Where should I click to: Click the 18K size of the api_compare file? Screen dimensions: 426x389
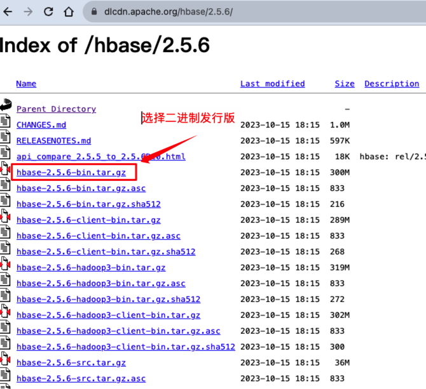tap(342, 156)
